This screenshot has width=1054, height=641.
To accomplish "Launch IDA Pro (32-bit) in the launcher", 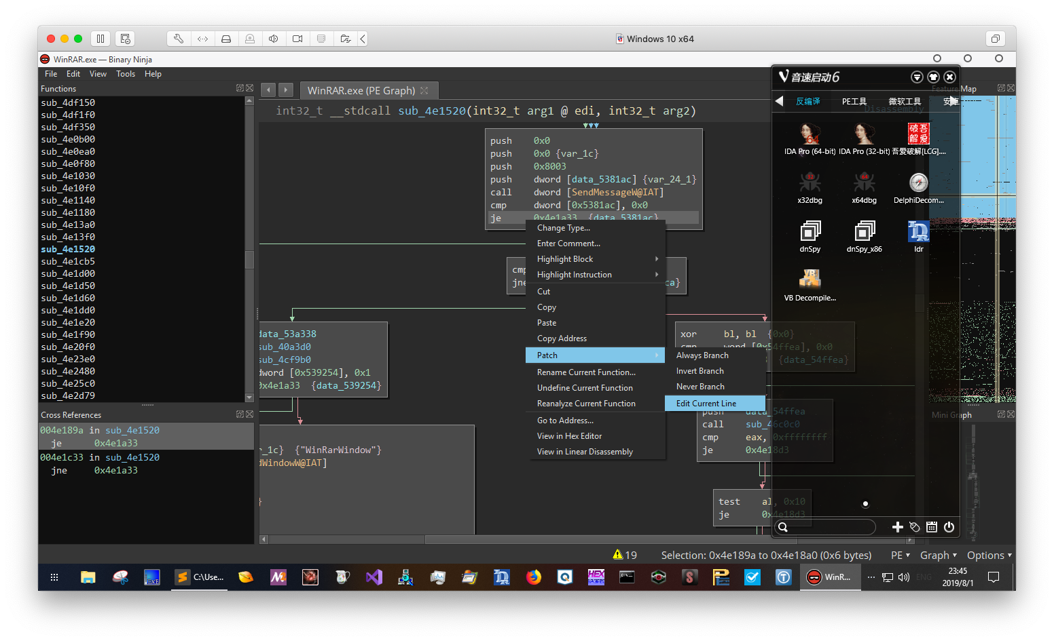I will [864, 139].
